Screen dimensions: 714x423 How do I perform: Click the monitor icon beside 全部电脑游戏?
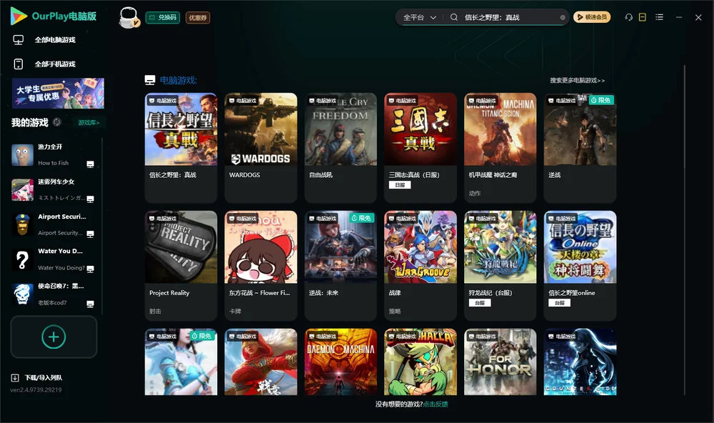(x=19, y=40)
